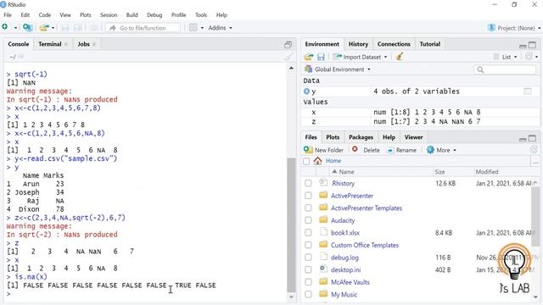
Task: Click the Environment refresh icon
Action: click(529, 57)
